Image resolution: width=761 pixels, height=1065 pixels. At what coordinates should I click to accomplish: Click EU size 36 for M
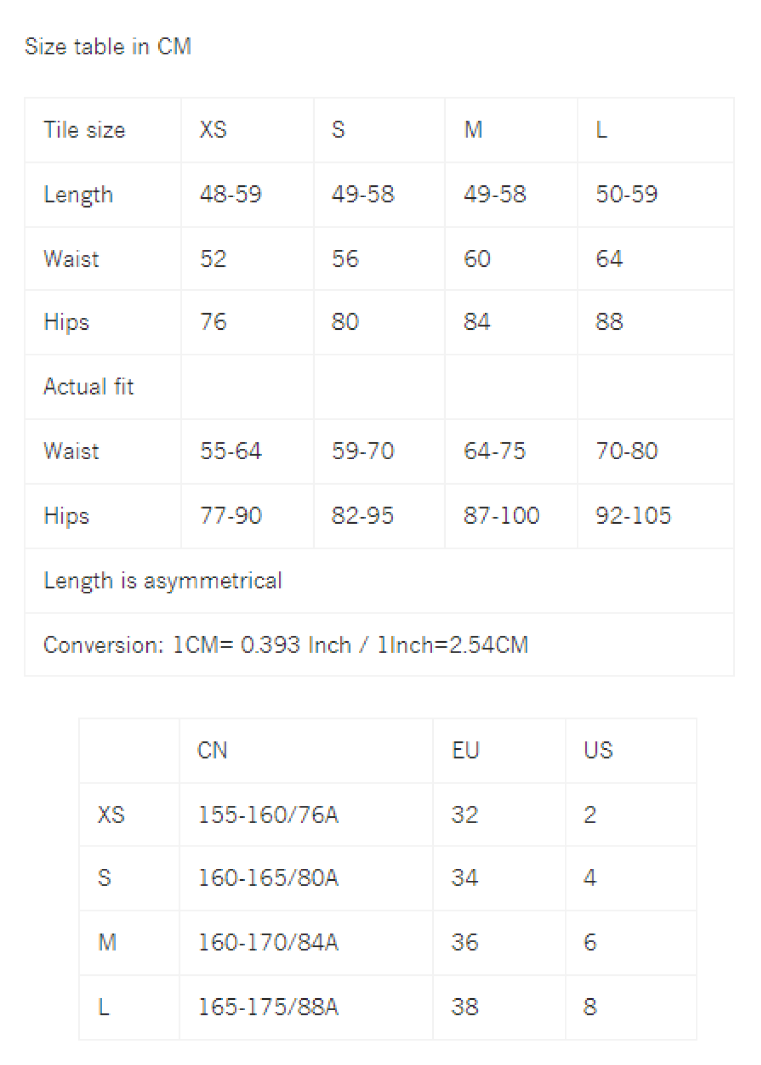(x=465, y=942)
